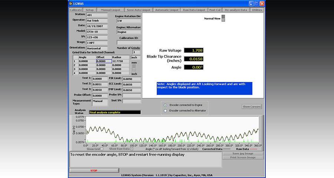Open the Semi-Auto Linipot tab
This screenshot has height=178, width=334.
[x=138, y=10]
